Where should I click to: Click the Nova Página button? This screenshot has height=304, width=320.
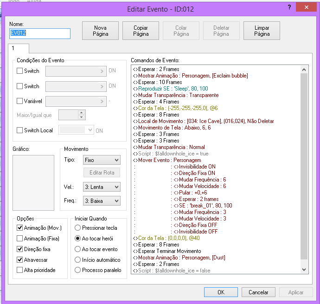pos(100,31)
